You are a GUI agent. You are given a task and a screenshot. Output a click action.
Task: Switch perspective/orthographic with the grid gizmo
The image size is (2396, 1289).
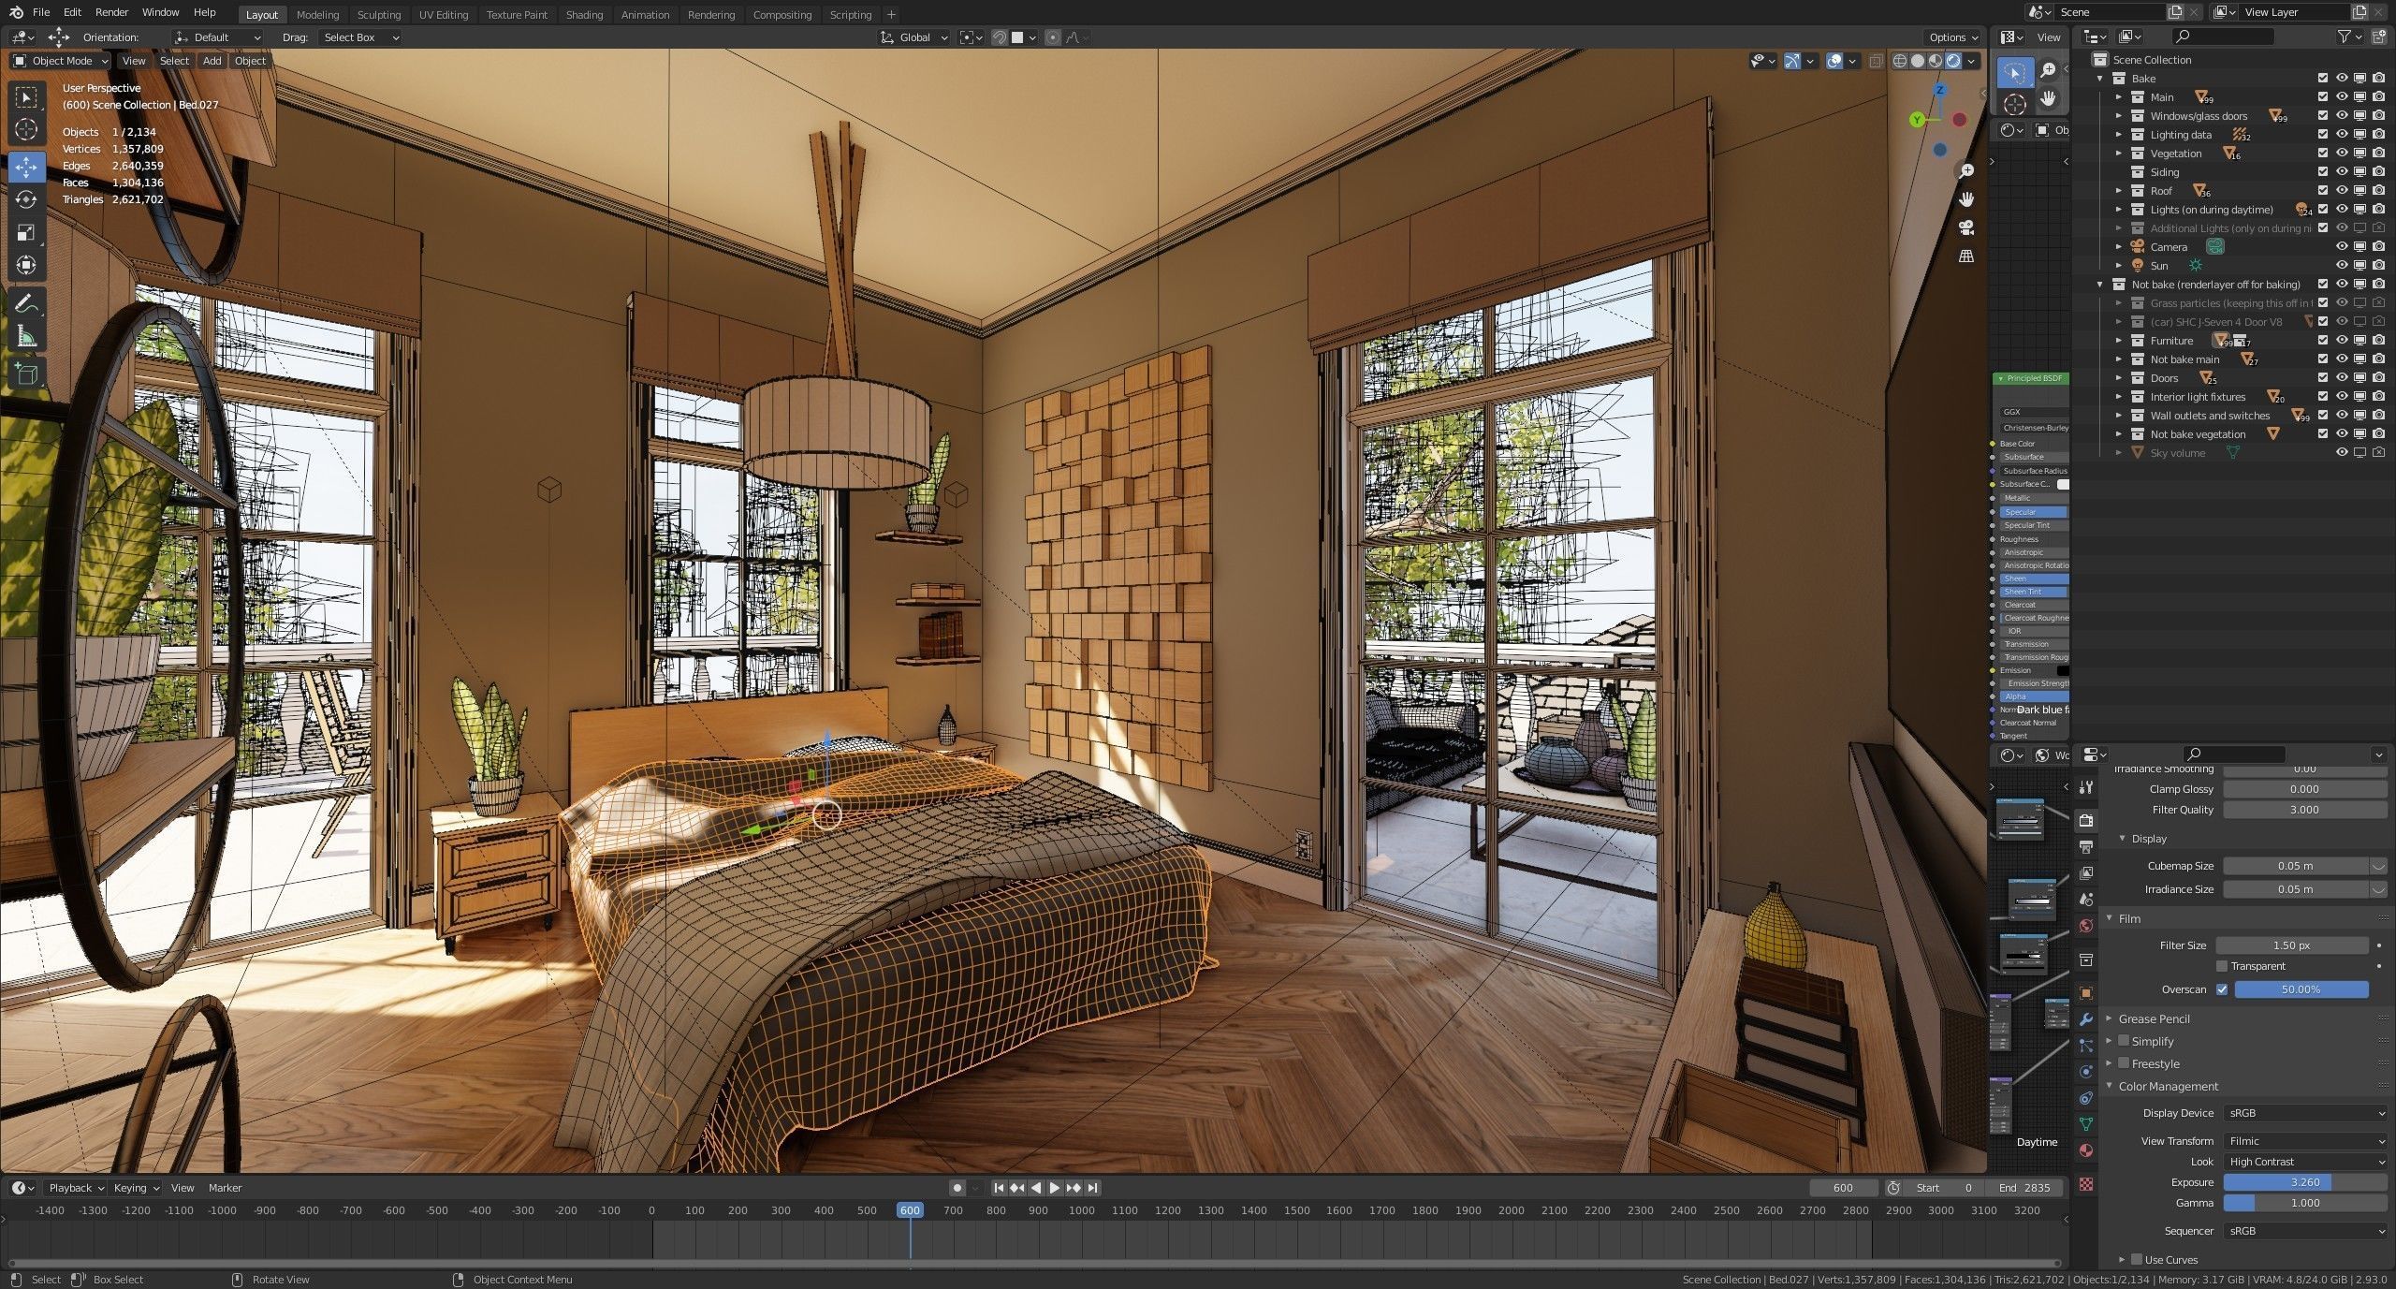pos(1966,256)
